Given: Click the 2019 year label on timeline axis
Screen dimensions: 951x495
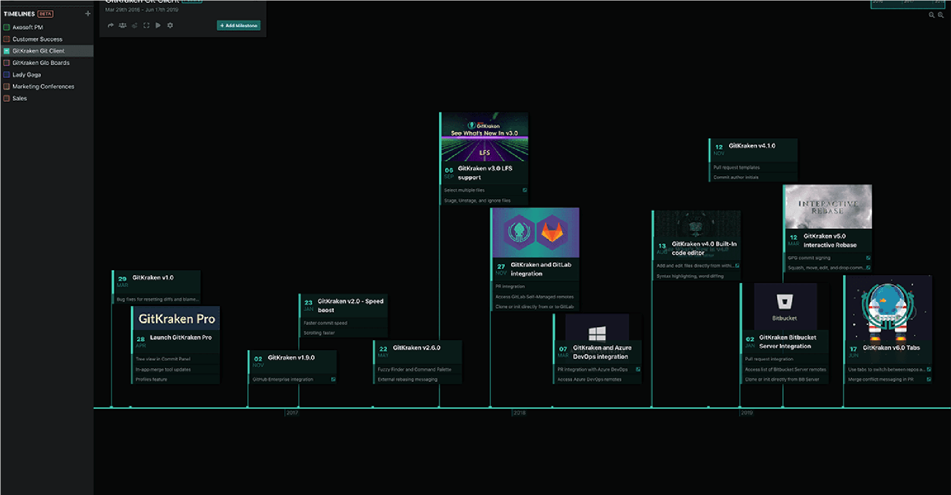Looking at the screenshot, I should tap(747, 413).
